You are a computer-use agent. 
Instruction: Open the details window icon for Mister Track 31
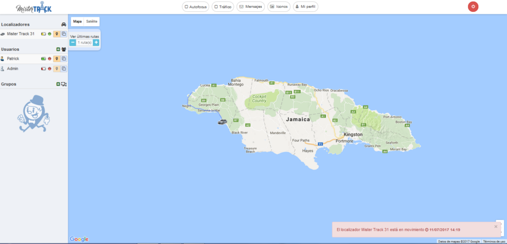tap(64, 34)
